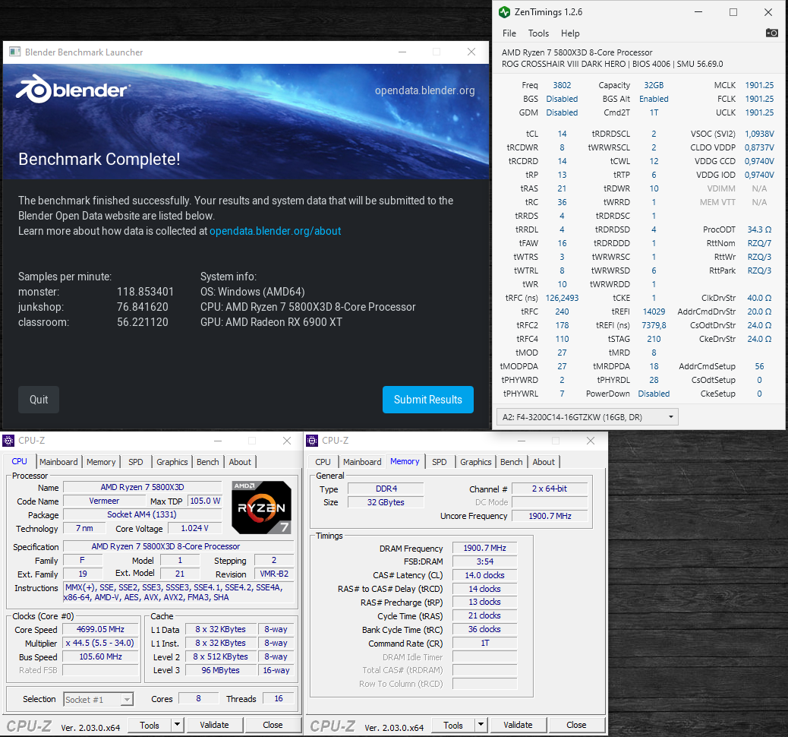Click the FSB:DRAM 3:54 value

484,561
